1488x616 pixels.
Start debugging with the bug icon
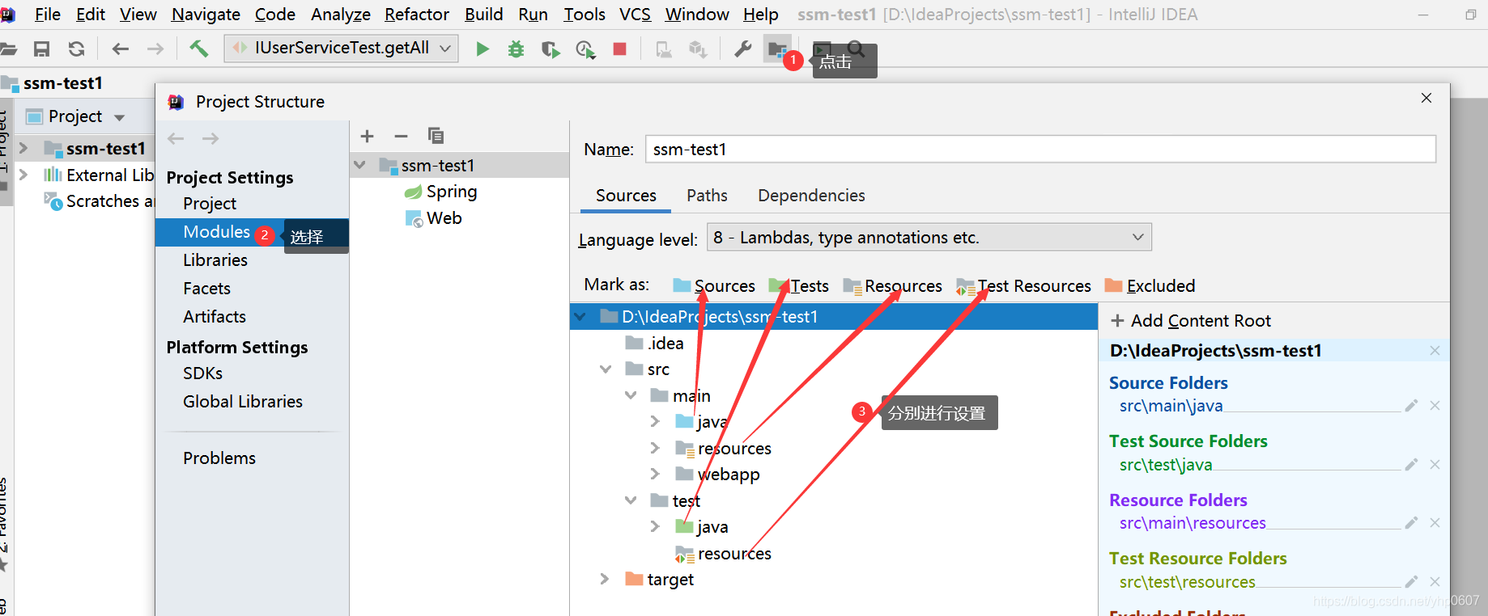click(516, 49)
